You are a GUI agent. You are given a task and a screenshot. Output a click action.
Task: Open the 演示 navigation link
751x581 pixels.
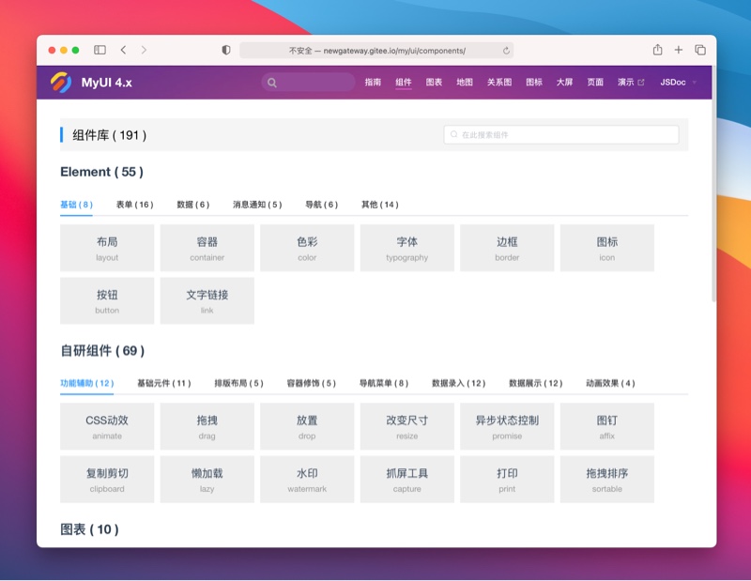click(626, 82)
